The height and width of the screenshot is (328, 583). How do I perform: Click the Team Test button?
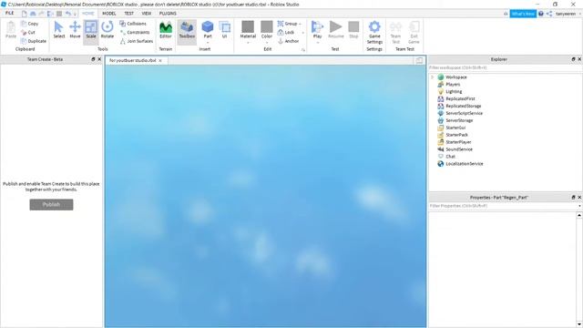click(x=395, y=33)
